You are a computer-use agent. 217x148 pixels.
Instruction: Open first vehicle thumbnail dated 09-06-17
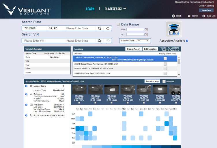[x=79, y=90]
